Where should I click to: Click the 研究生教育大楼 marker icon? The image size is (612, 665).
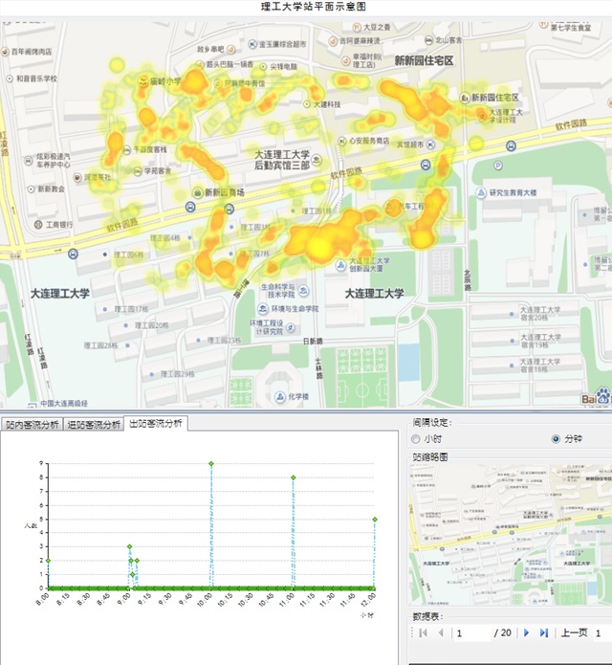[481, 192]
